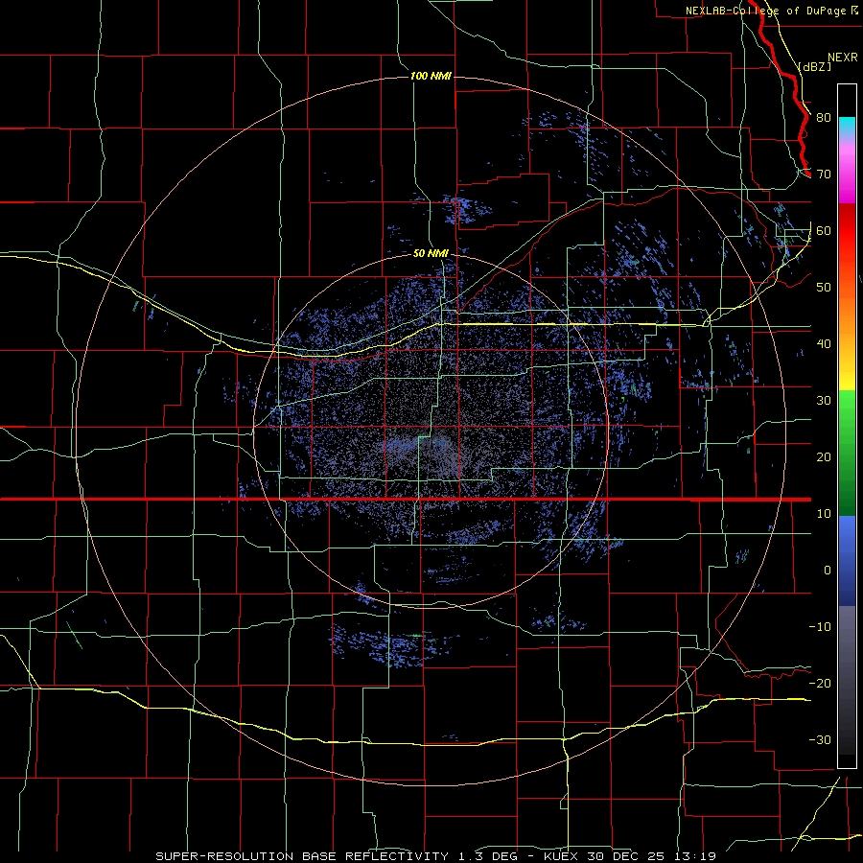
Task: Click the orange segment of the color bar
Action: (847, 314)
